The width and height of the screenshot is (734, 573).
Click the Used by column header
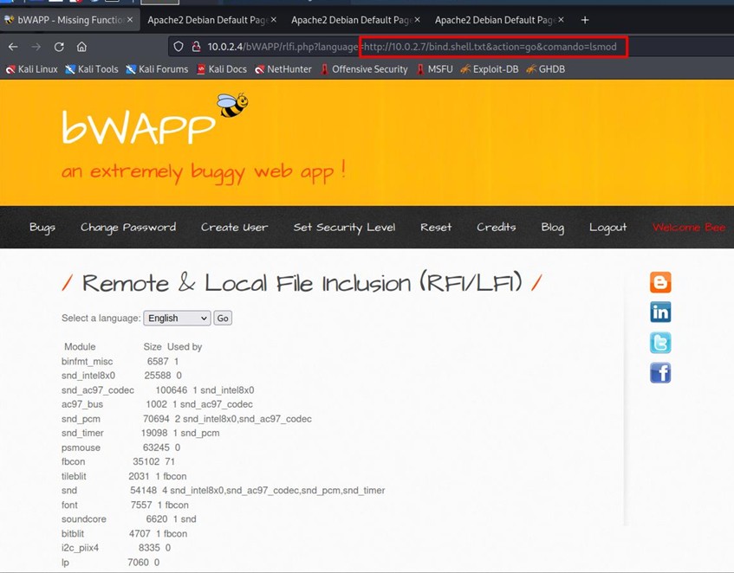click(185, 347)
